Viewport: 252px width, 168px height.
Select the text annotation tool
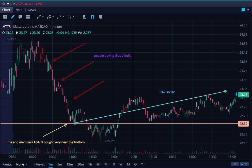click(x=69, y=17)
